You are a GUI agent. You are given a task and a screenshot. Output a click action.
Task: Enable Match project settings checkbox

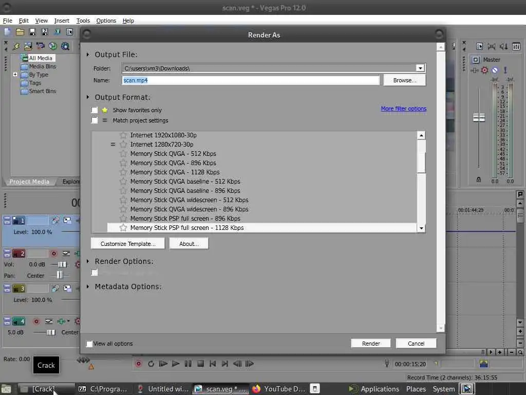coord(95,120)
